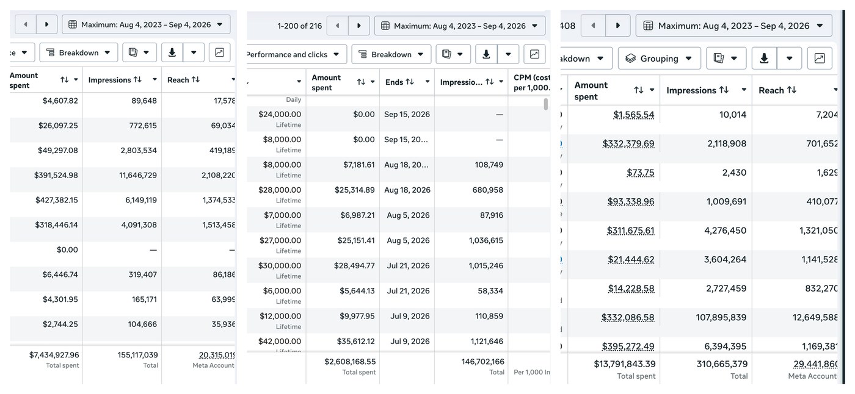Open Impressions column menu in middle panel
855x394 pixels.
tap(501, 82)
